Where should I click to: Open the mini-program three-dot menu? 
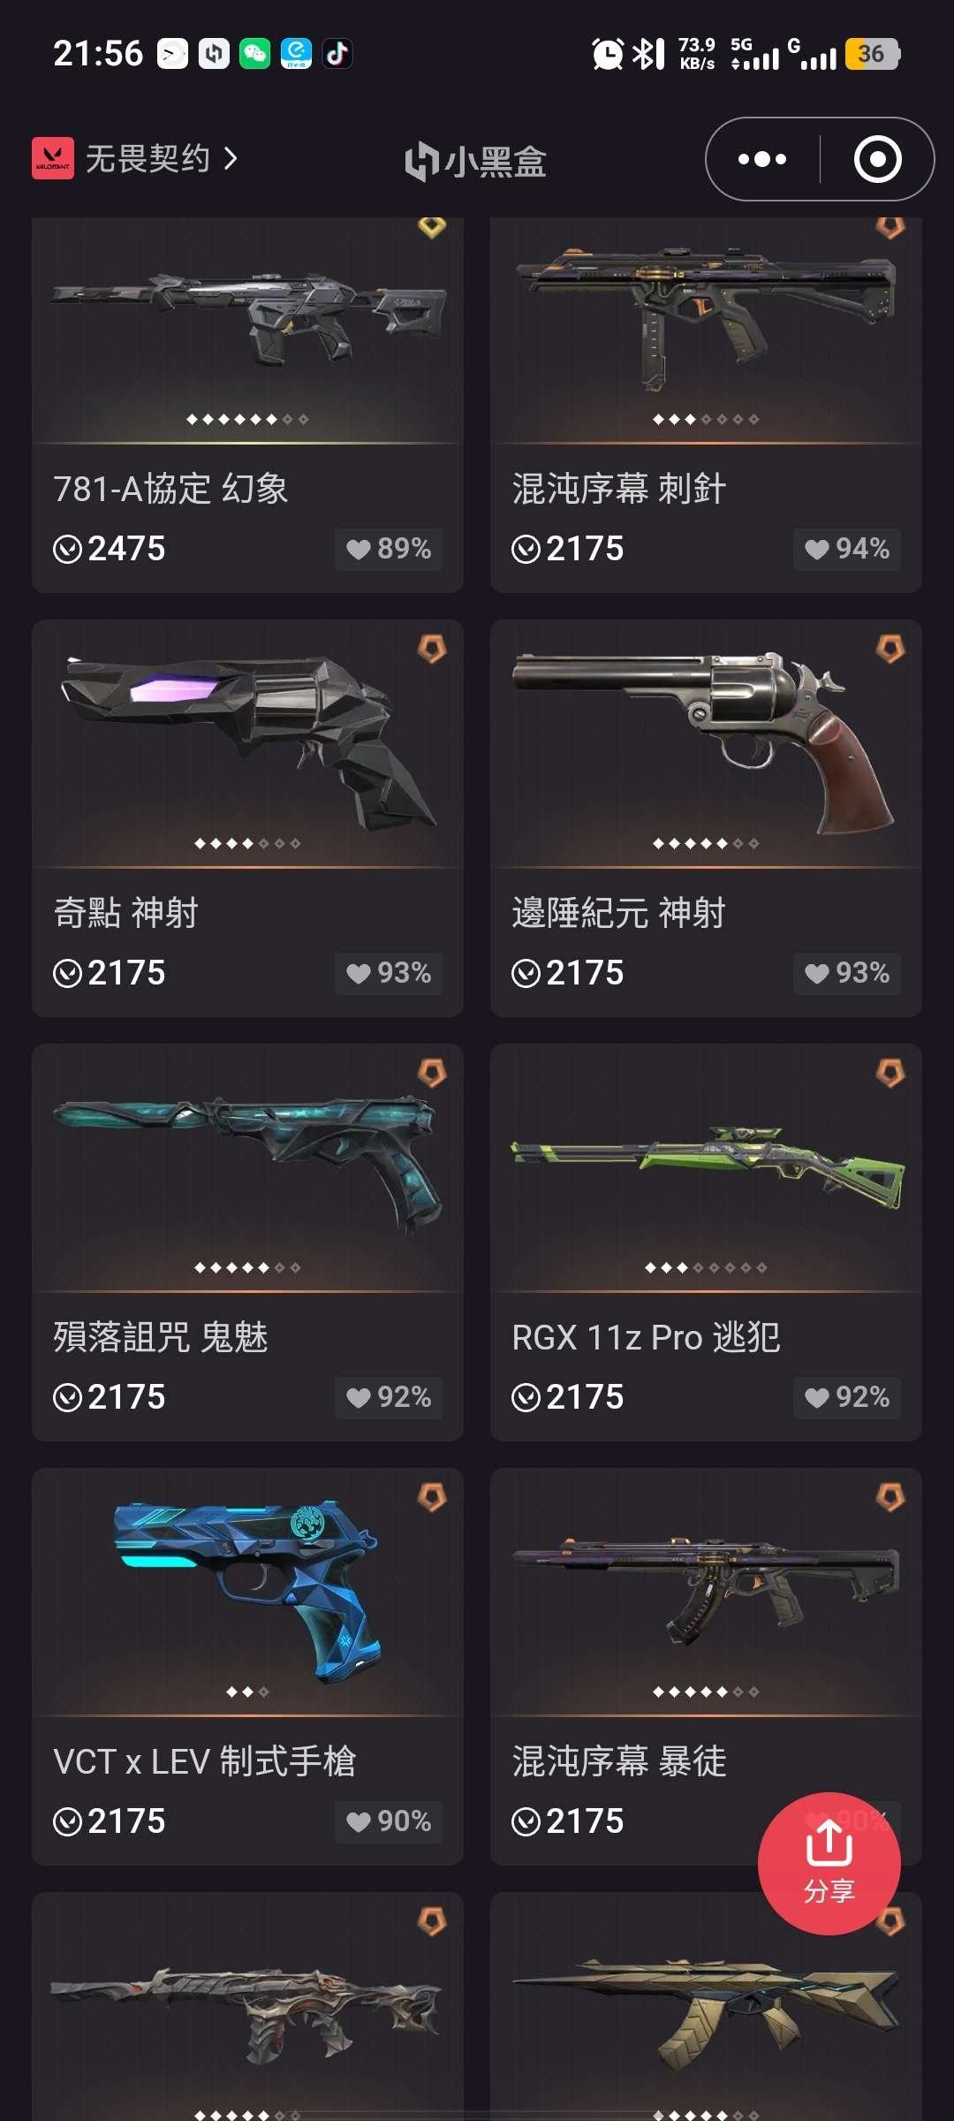click(762, 159)
